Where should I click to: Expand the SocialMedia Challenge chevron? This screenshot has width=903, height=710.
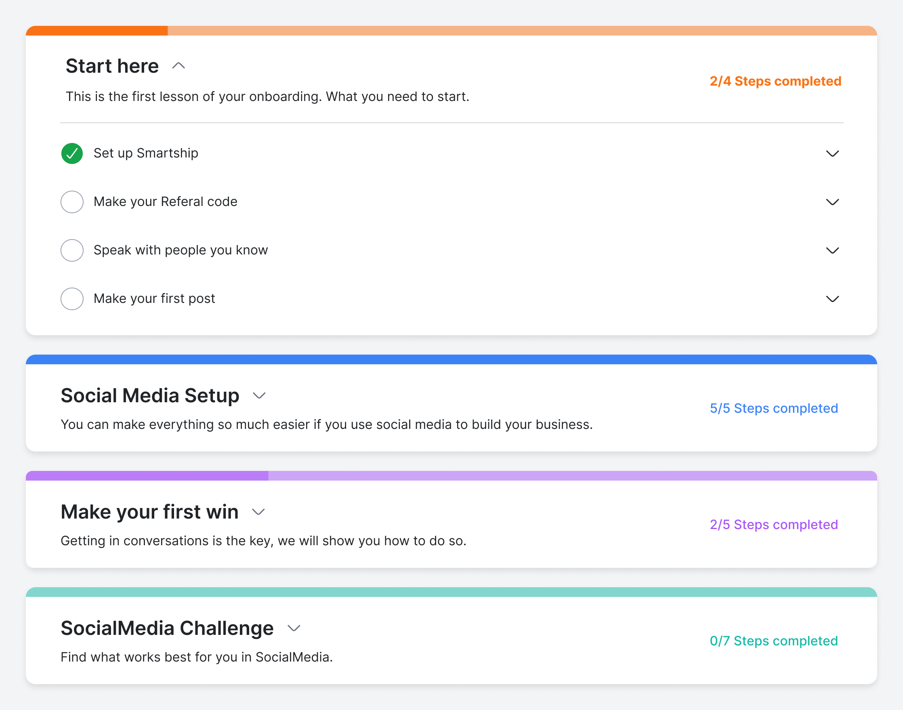[x=293, y=628]
